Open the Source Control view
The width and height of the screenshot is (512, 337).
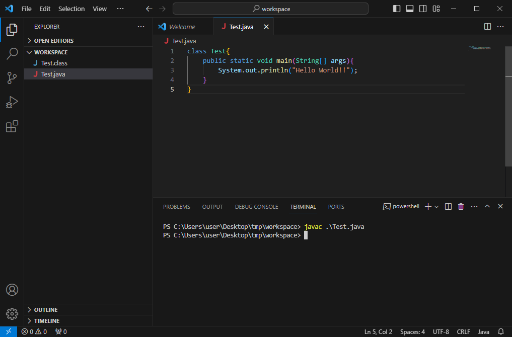tap(12, 78)
